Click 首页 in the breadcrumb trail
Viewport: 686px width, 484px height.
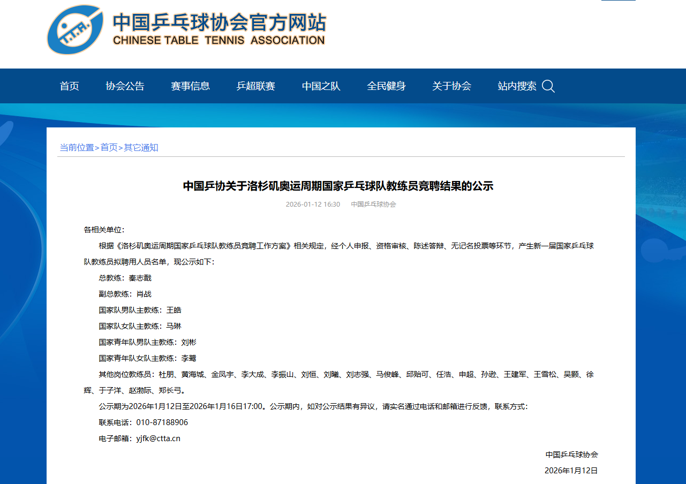coord(109,148)
